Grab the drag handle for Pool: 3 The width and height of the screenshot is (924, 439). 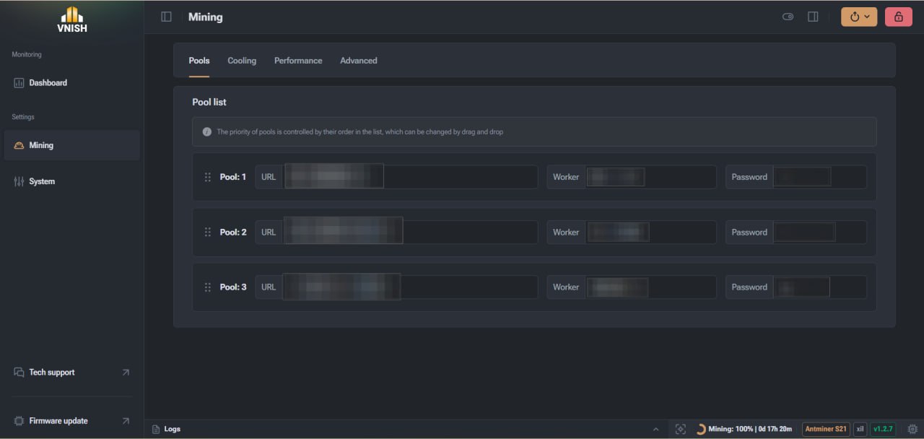[x=207, y=287]
